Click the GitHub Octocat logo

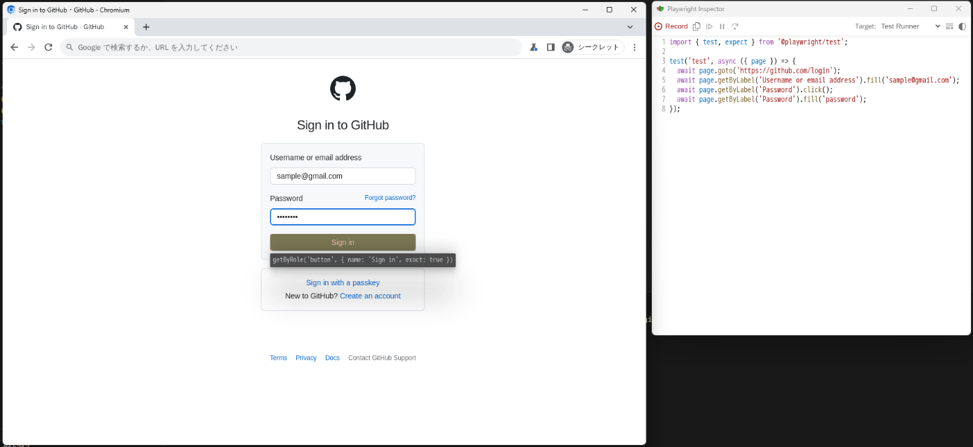click(343, 89)
